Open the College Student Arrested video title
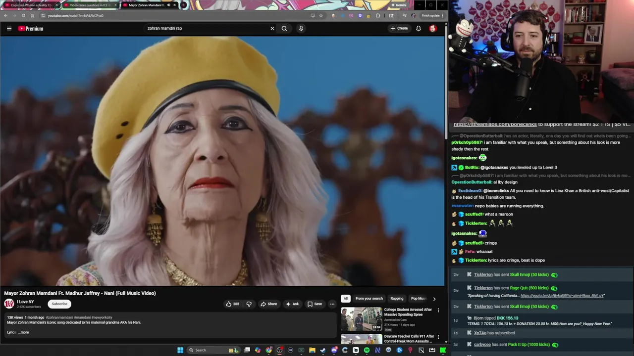Image resolution: width=634 pixels, height=356 pixels. (x=408, y=312)
